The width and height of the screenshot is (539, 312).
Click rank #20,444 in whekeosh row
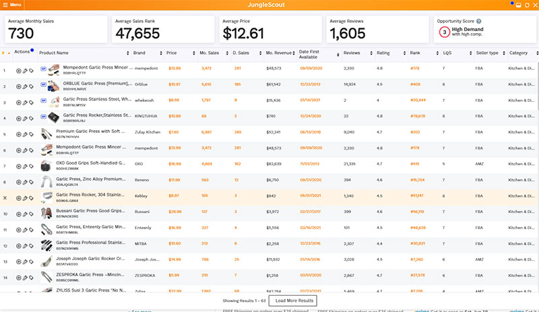coord(418,100)
